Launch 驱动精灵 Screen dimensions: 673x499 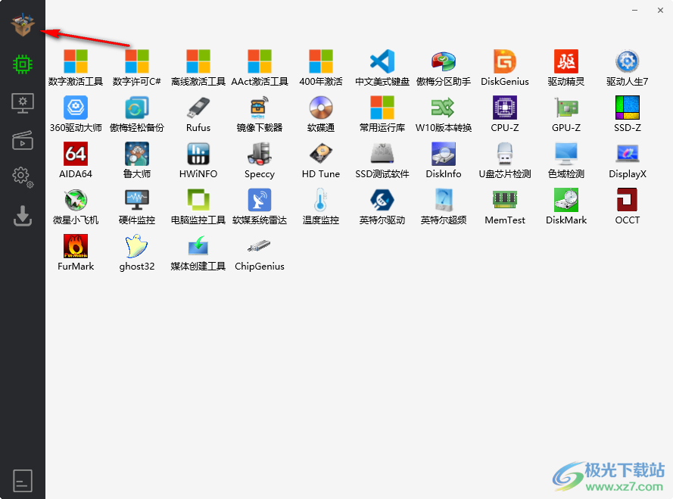point(566,68)
